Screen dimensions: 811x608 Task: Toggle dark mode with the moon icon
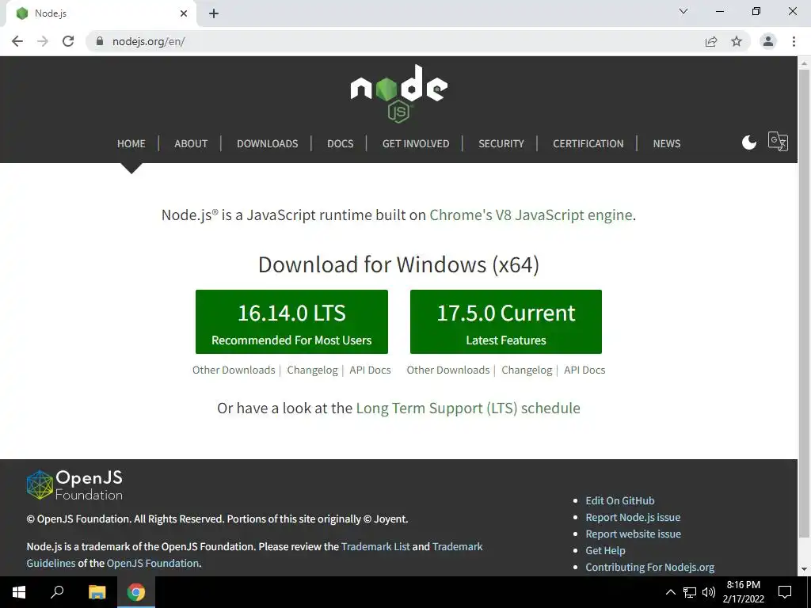click(x=749, y=142)
